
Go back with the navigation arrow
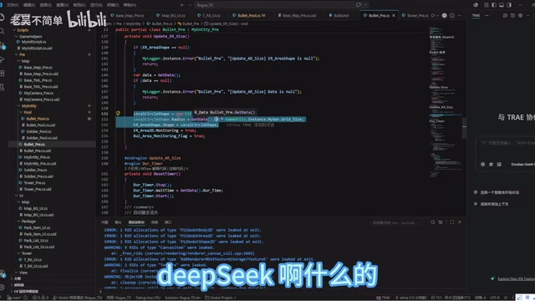[x=182, y=5]
